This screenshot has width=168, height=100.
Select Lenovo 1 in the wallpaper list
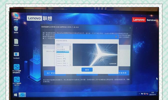tap(63, 54)
